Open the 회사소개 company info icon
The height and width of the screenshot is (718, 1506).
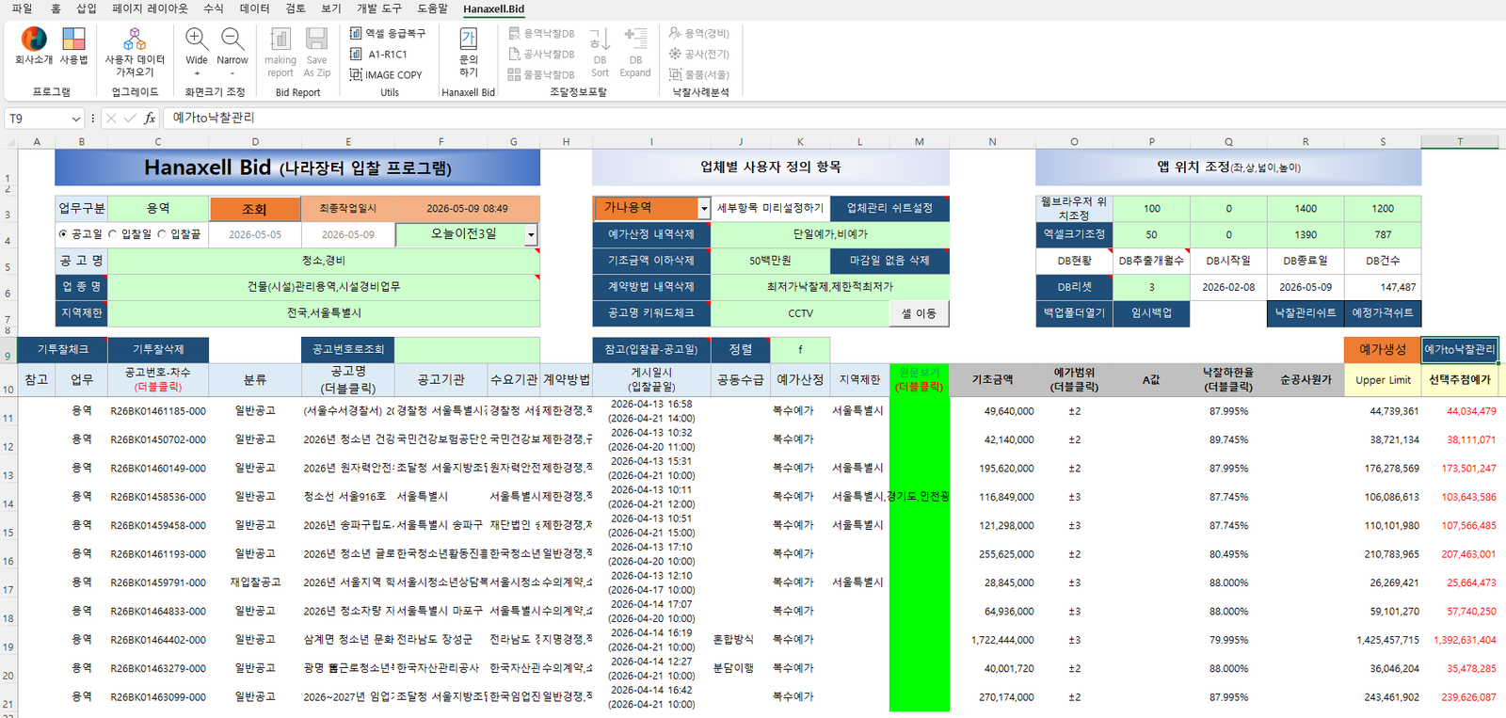click(34, 45)
